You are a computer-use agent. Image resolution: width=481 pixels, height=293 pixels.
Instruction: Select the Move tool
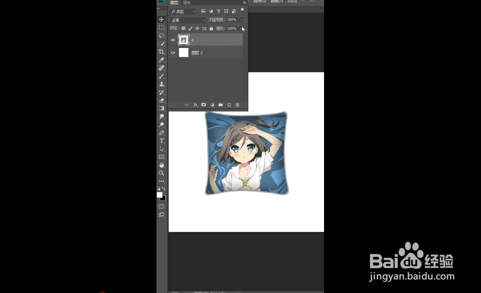162,19
